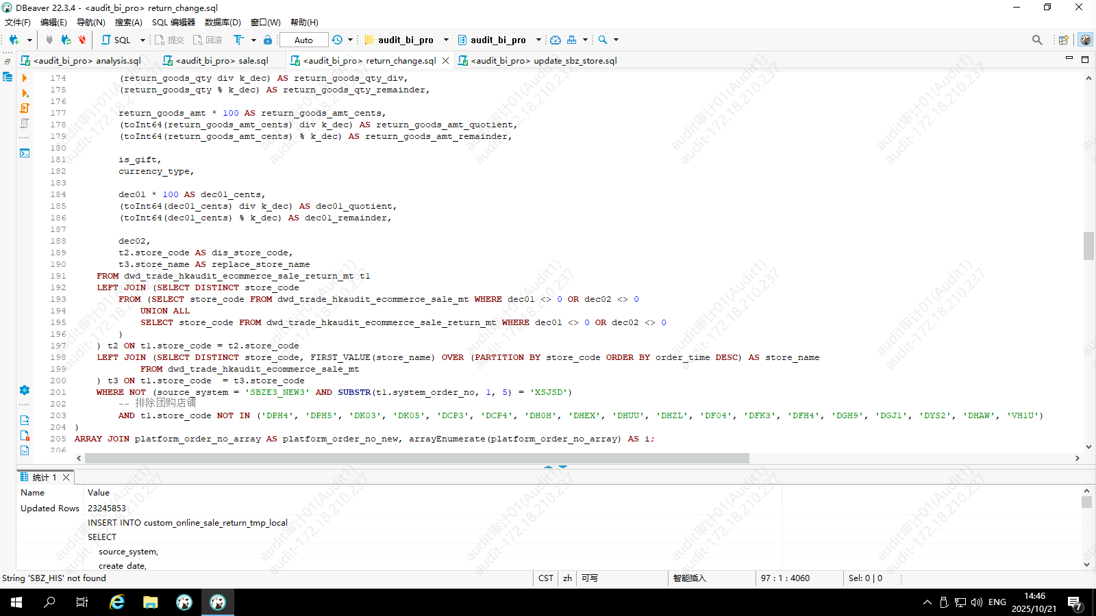Expand the SQL editor button dropdown arrow

pos(142,40)
